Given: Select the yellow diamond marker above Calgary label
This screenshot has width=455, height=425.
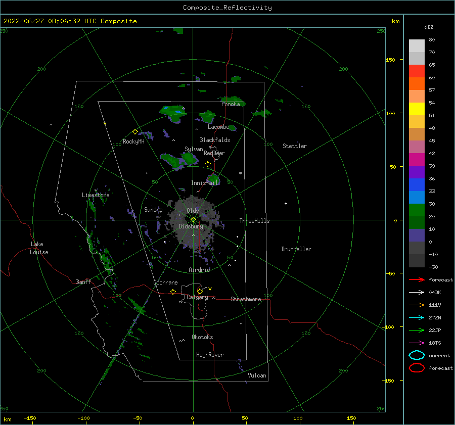Looking at the screenshot, I should coord(200,291).
